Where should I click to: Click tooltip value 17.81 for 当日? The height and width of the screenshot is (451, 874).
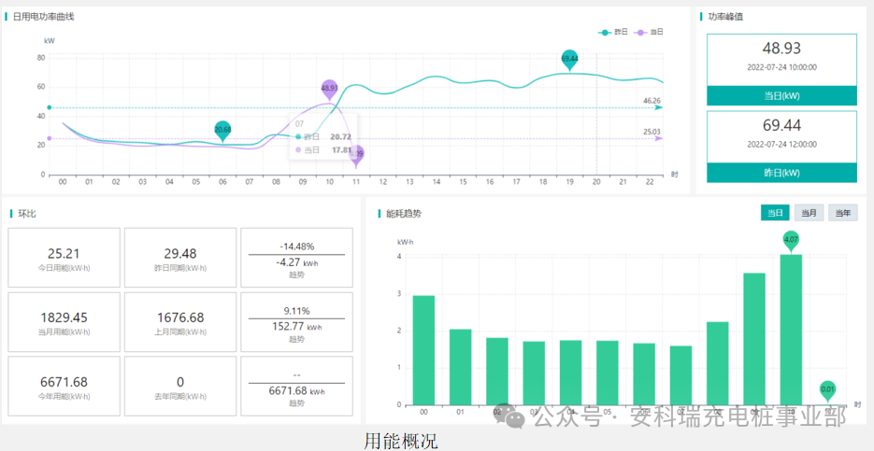pyautogui.click(x=340, y=149)
